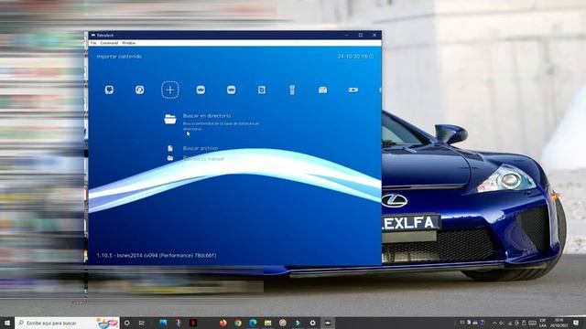586x329 pixels.
Task: Open Microsoft Edge from the taskbar
Action: tap(253, 323)
